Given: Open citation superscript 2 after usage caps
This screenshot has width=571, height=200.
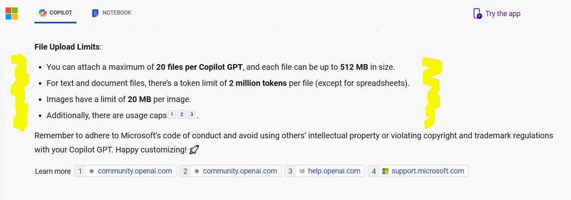Looking at the screenshot, I should coord(182,115).
